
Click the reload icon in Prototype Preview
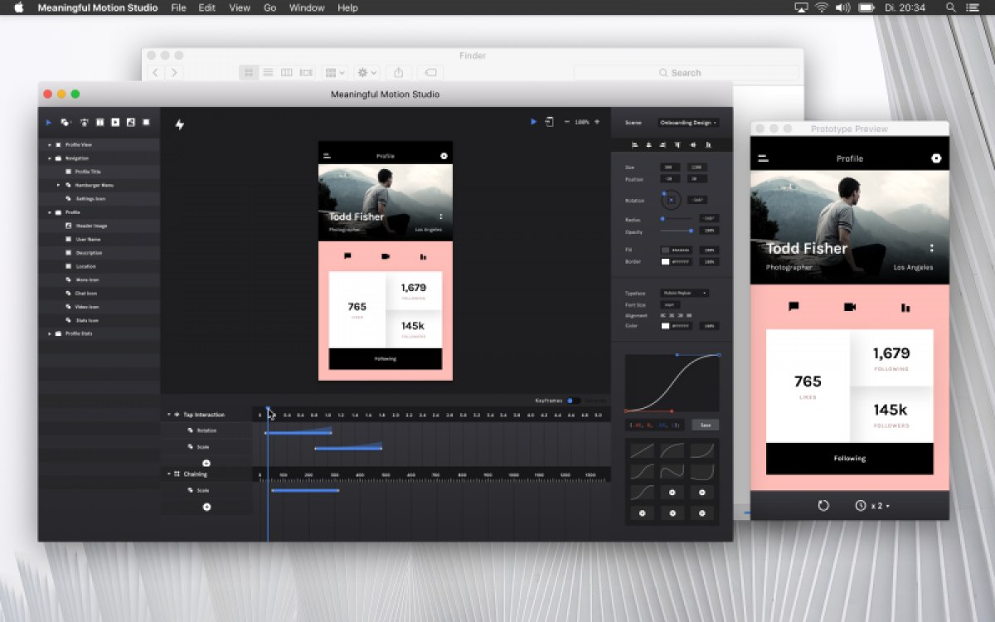[x=823, y=505]
